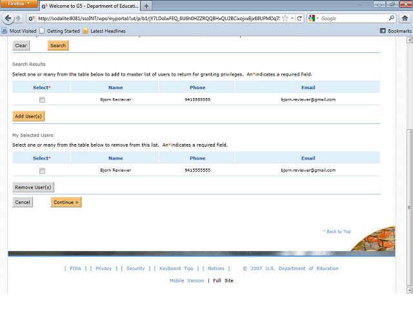This screenshot has height=310, width=413.
Task: Click the Latest Headlines feed icon
Action: 85,31
